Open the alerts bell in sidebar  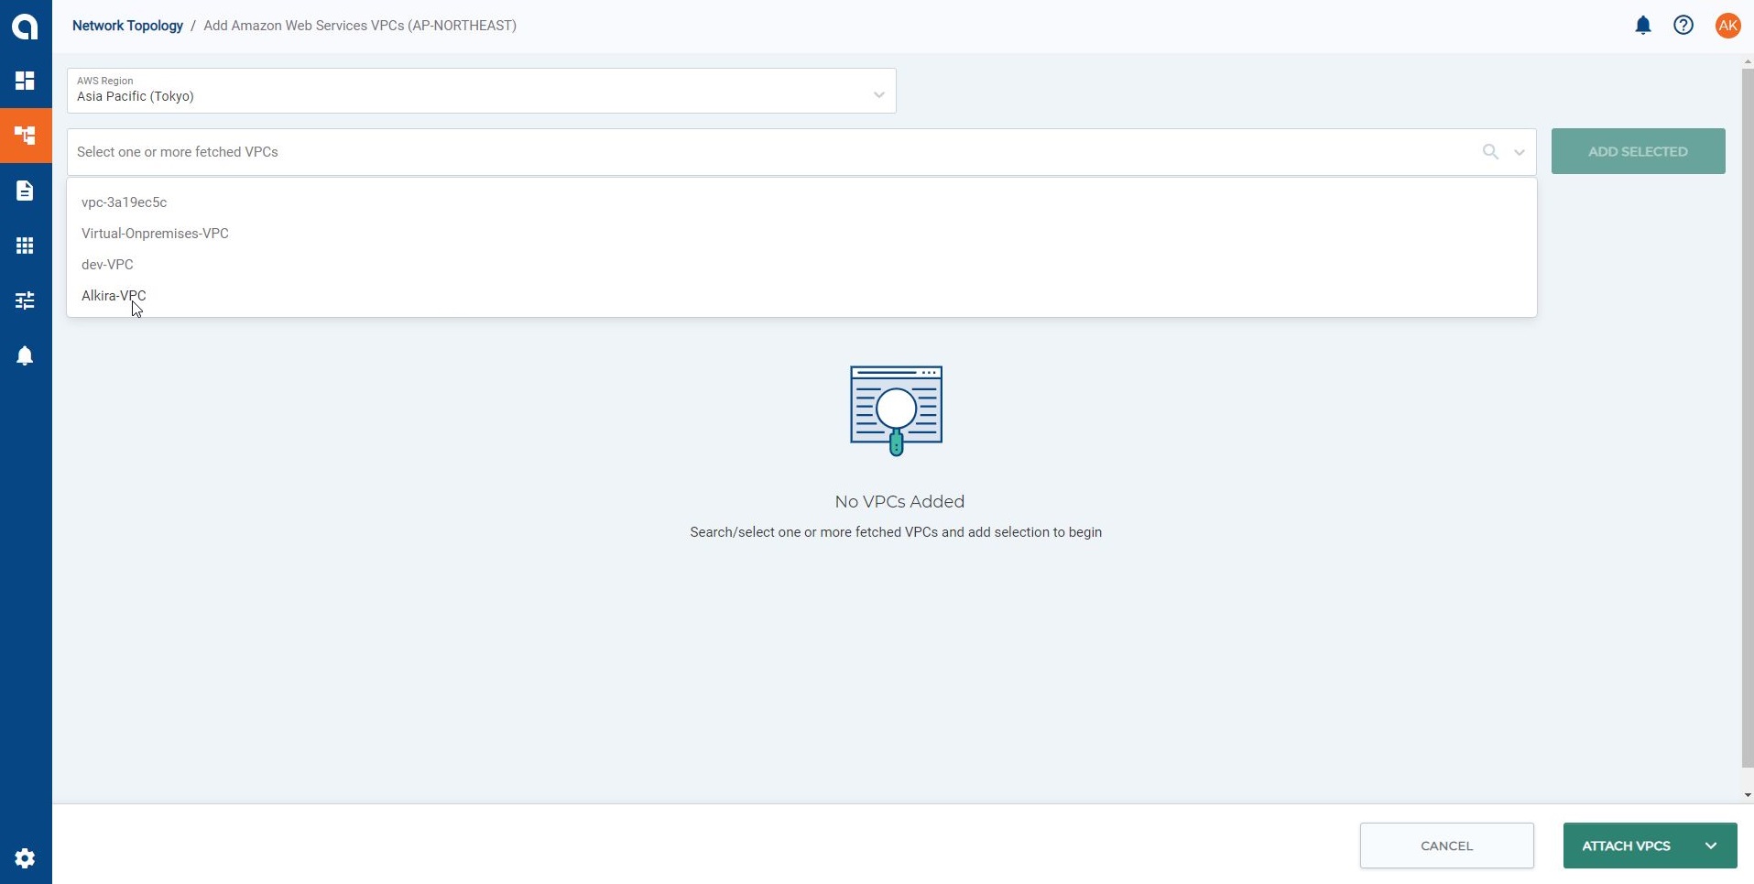(25, 355)
